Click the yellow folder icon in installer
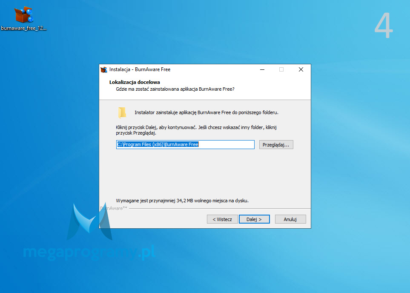410x293 pixels. click(x=122, y=113)
